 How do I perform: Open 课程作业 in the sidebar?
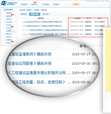pos(9,19)
